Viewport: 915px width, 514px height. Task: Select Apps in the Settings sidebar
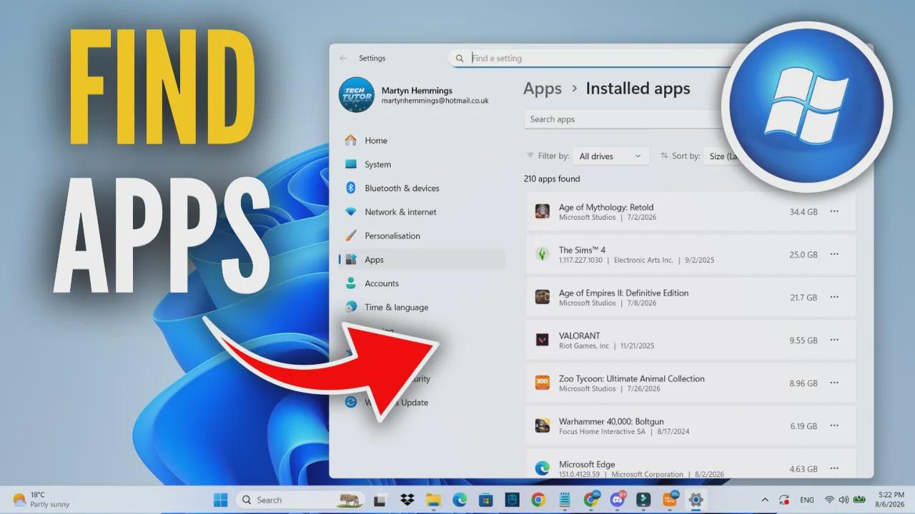click(x=422, y=260)
